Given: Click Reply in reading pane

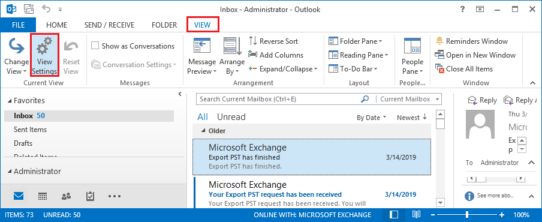Looking at the screenshot, I should point(482,100).
